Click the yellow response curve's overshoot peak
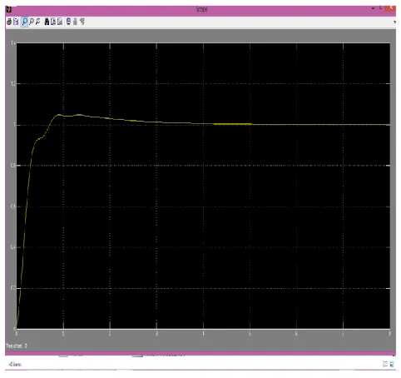Image resolution: width=401 pixels, height=378 pixels. 59,115
